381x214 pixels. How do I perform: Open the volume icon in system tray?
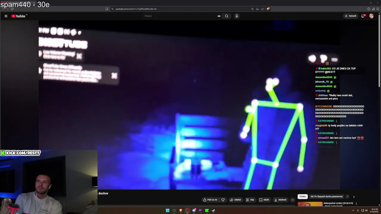[366, 210]
